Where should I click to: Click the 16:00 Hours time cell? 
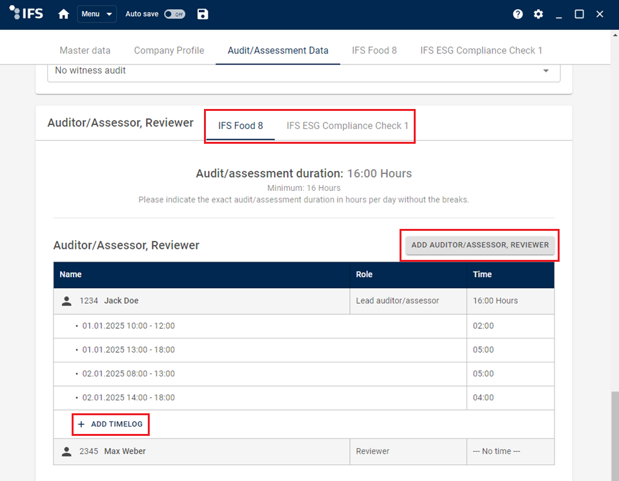(511, 301)
